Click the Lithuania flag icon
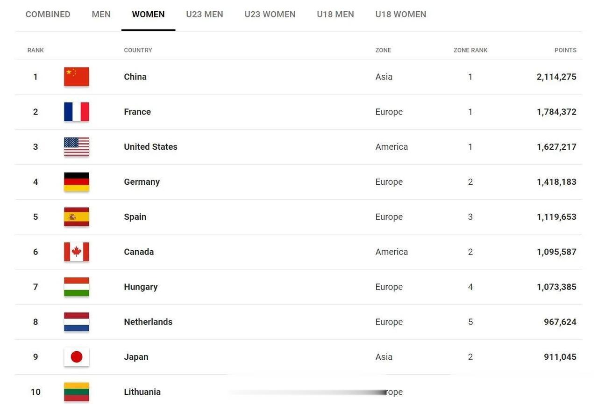 click(x=77, y=392)
